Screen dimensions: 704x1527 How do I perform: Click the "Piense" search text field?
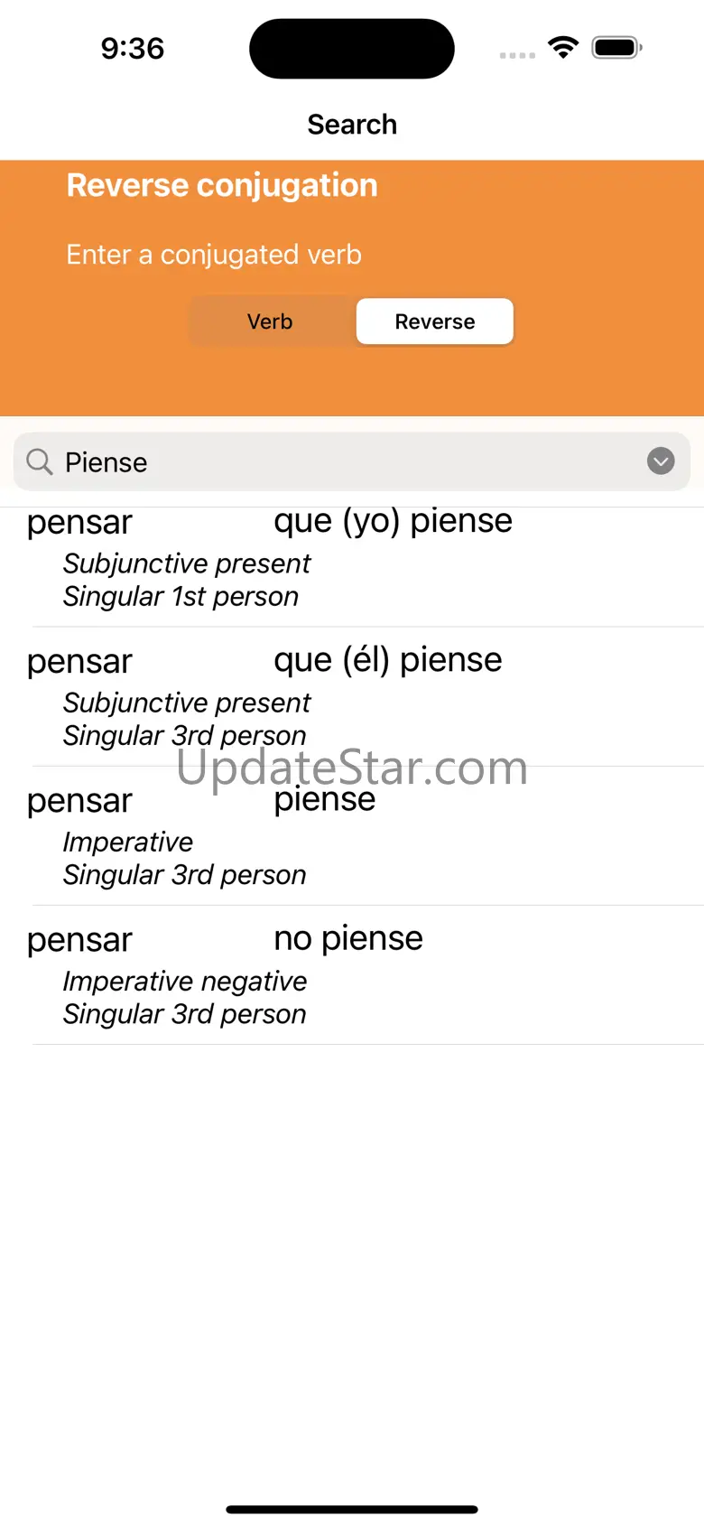pos(343,462)
